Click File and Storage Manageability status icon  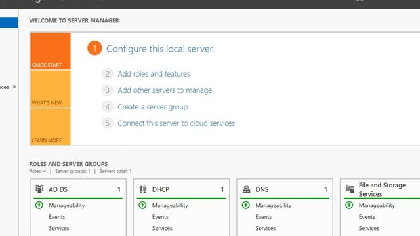pos(349,205)
